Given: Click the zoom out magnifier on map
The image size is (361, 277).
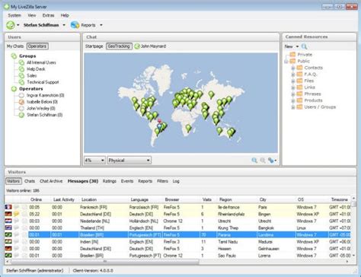Looking at the screenshot, I should coord(263,161).
